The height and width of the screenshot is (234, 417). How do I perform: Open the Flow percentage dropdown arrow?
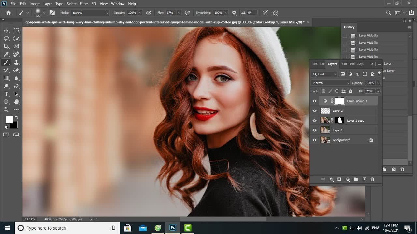coord(179,13)
